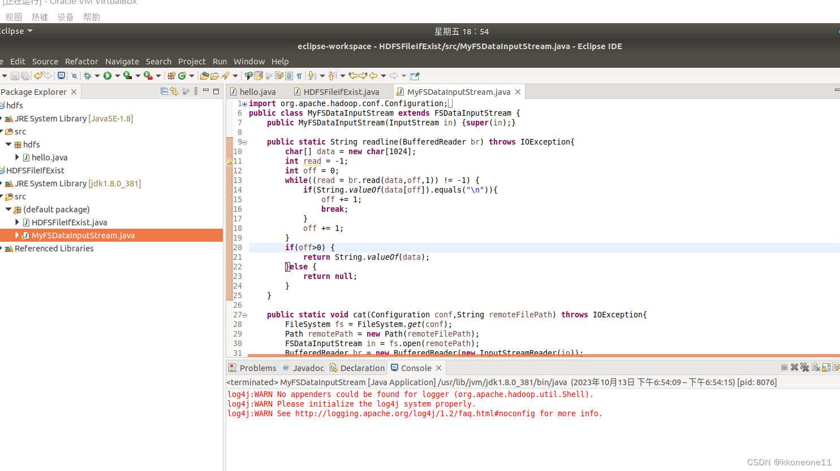This screenshot has width=840, height=471.
Task: Switch to the HDFSFileIfExist.java editor tab
Action: coord(337,91)
